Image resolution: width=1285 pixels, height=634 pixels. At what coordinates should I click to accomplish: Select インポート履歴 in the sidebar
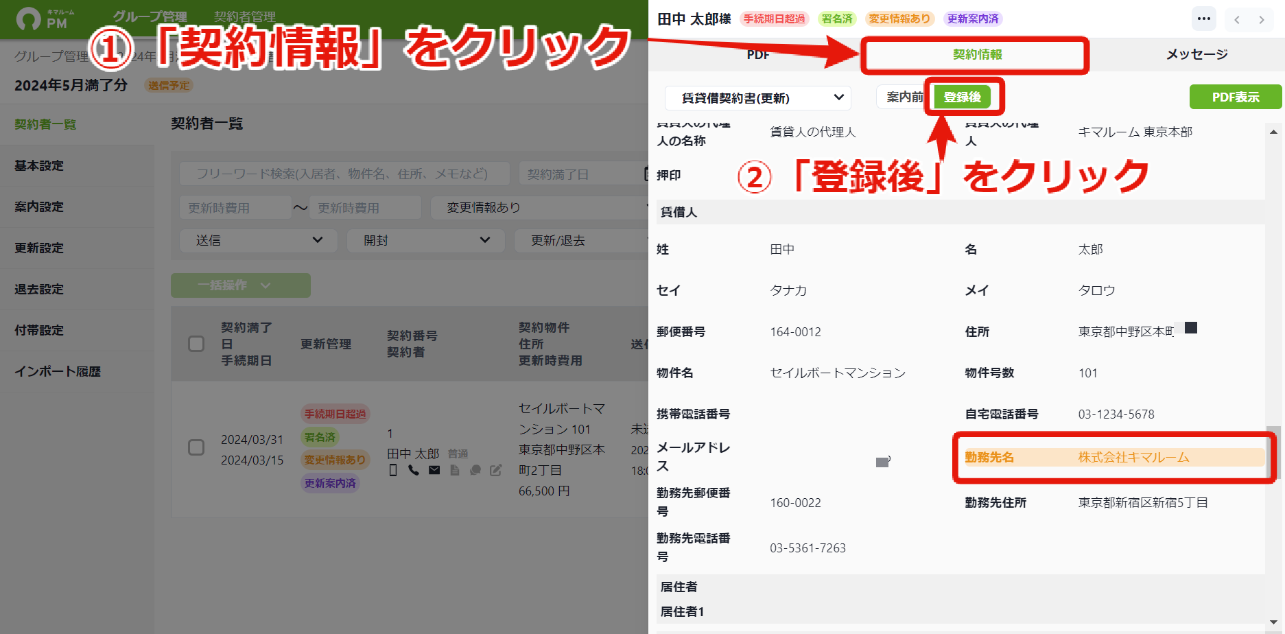(x=77, y=371)
